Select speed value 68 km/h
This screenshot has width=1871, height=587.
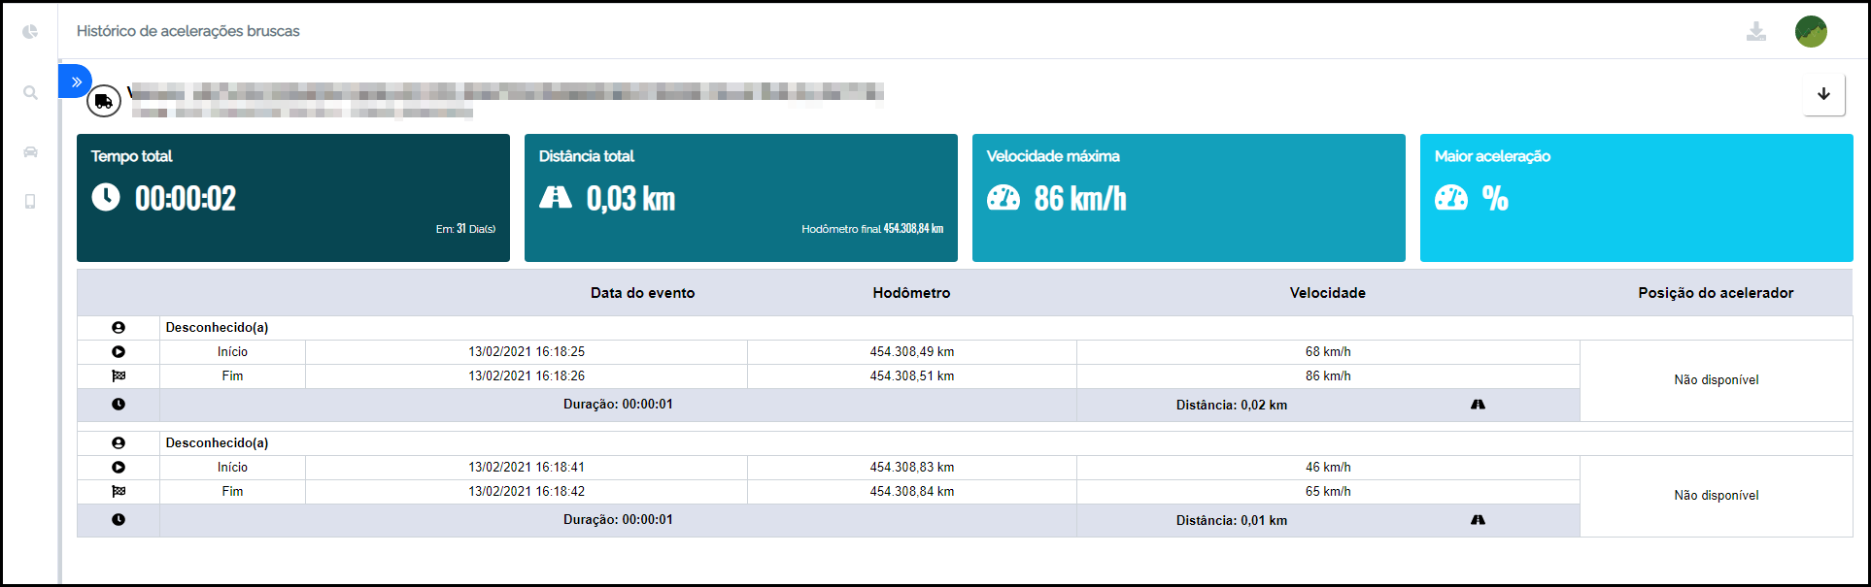1328,352
